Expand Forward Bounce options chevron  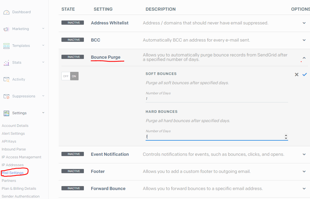point(304,189)
